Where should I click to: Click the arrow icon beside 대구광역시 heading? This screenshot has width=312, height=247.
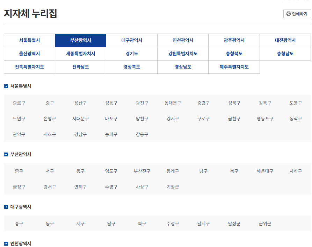coord(6,207)
